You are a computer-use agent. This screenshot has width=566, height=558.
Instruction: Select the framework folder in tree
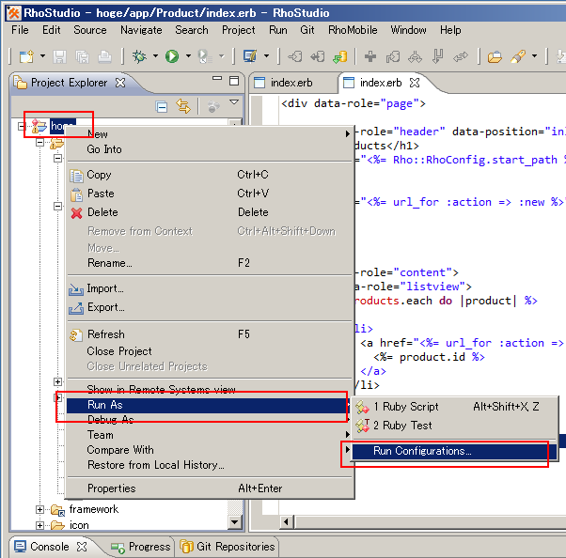point(93,509)
